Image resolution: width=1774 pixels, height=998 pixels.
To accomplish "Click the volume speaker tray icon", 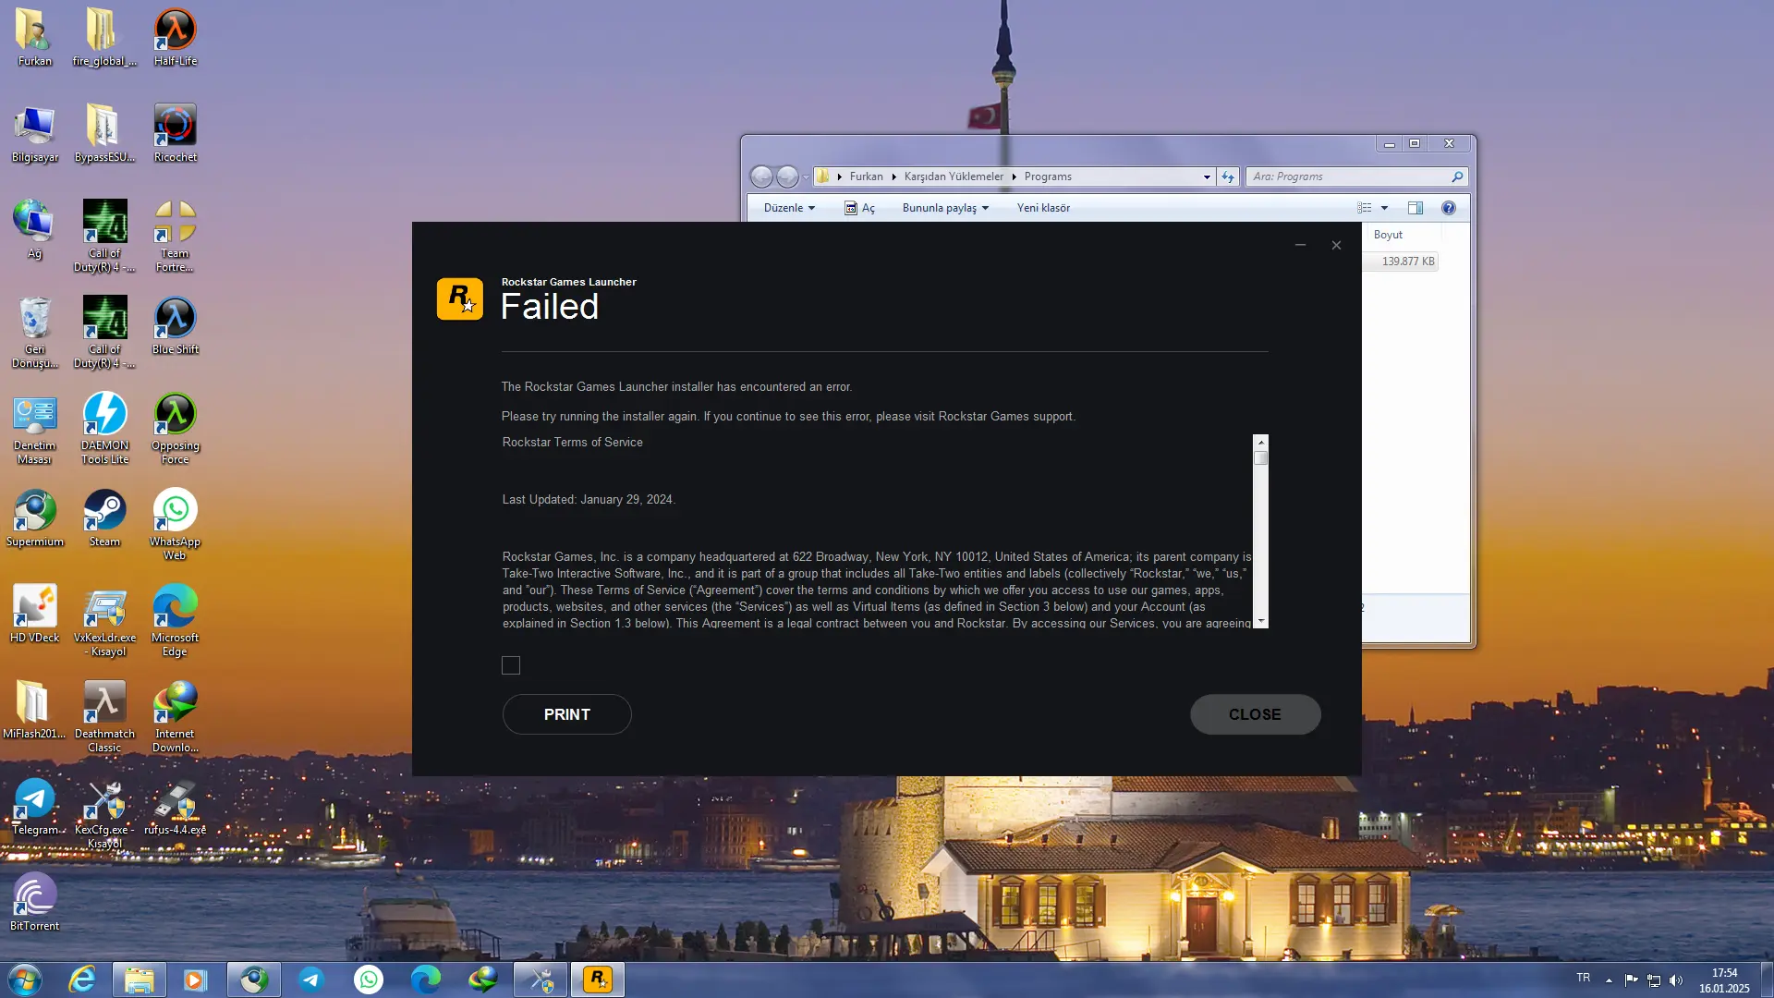I will (x=1676, y=980).
